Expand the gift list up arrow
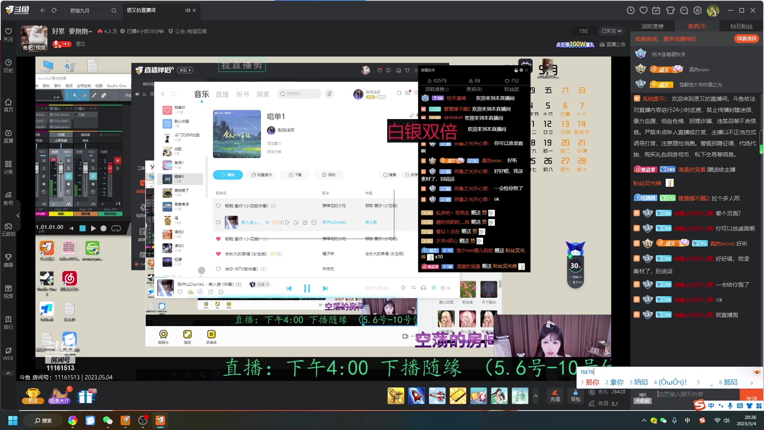Image resolution: width=764 pixels, height=430 pixels. point(536,396)
